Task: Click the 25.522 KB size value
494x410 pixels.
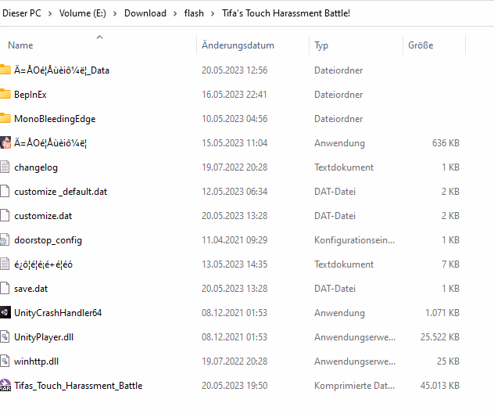Action: coord(440,336)
